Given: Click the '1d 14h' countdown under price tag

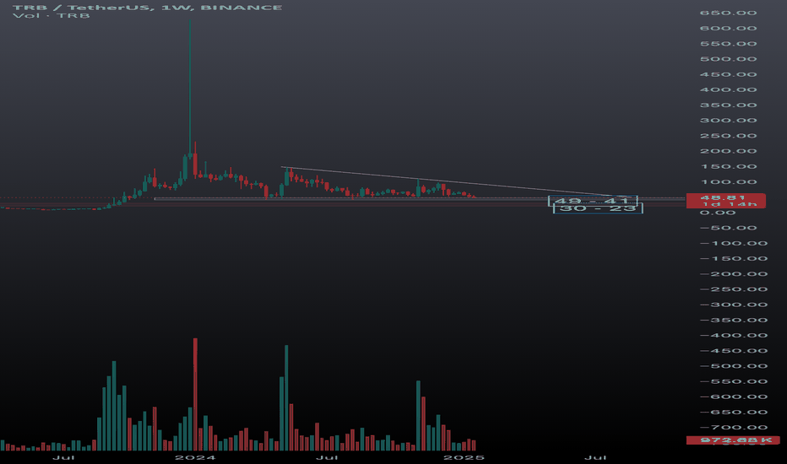Looking at the screenshot, I should [730, 204].
